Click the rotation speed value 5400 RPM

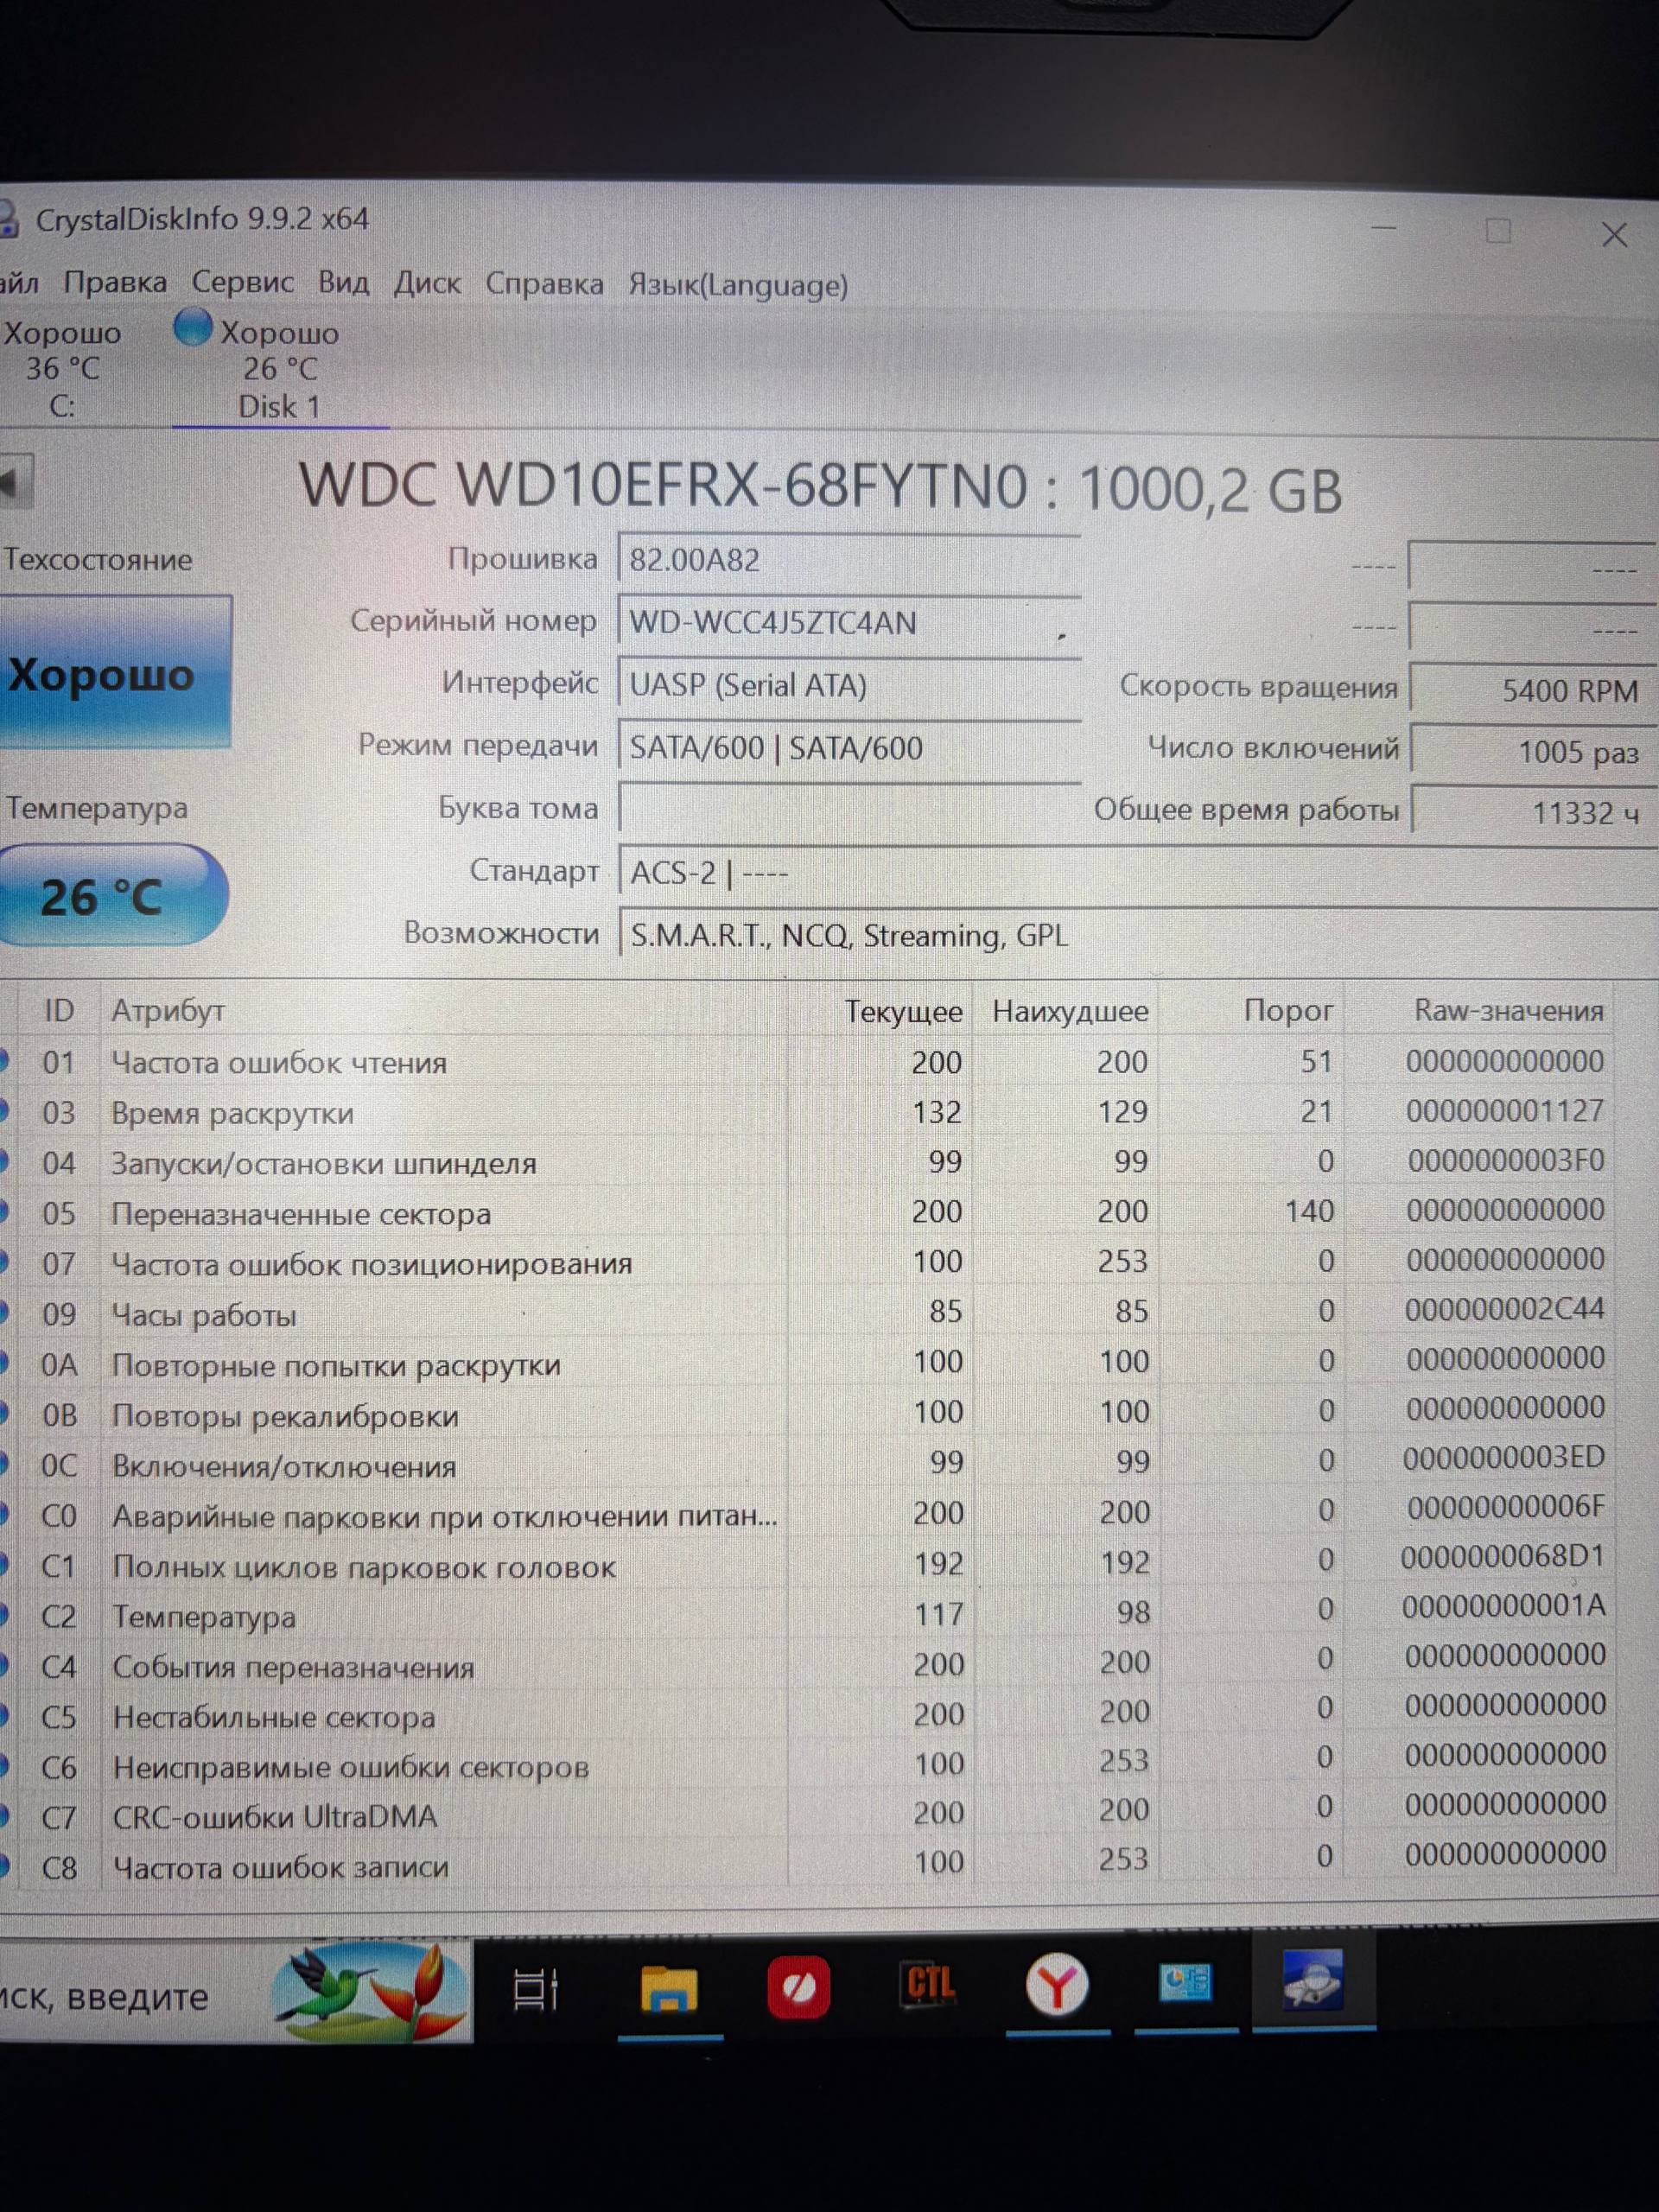click(1534, 690)
